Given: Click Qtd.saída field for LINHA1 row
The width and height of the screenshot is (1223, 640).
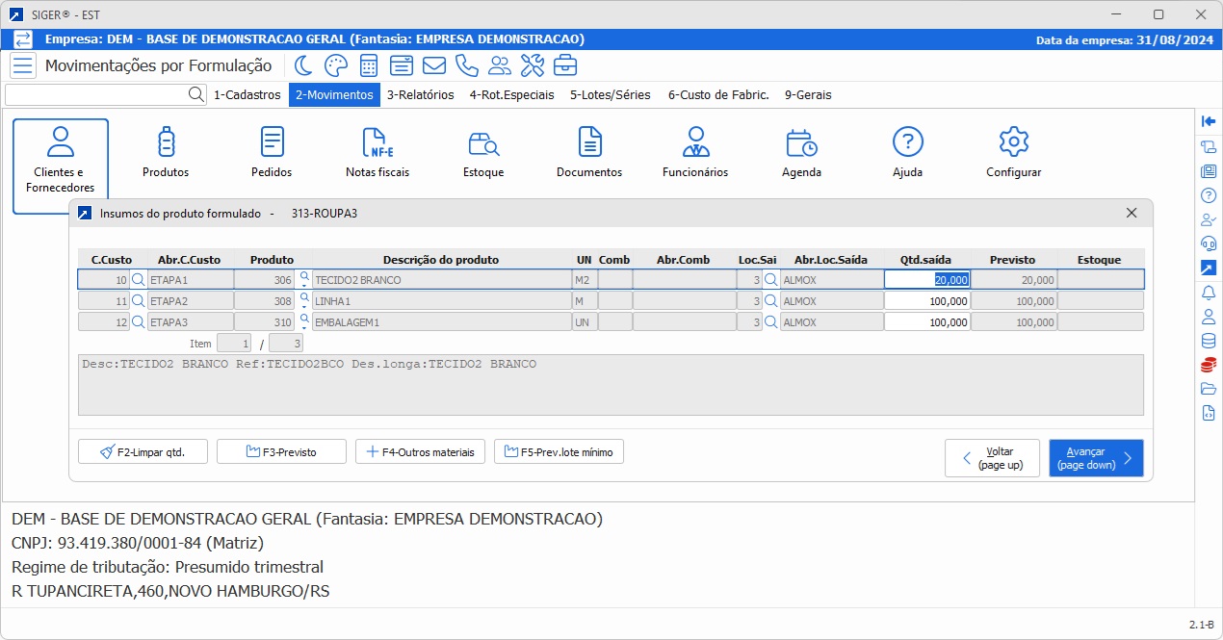Looking at the screenshot, I should (926, 301).
